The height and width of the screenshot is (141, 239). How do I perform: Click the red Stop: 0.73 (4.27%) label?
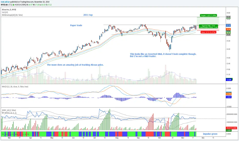[208, 32]
